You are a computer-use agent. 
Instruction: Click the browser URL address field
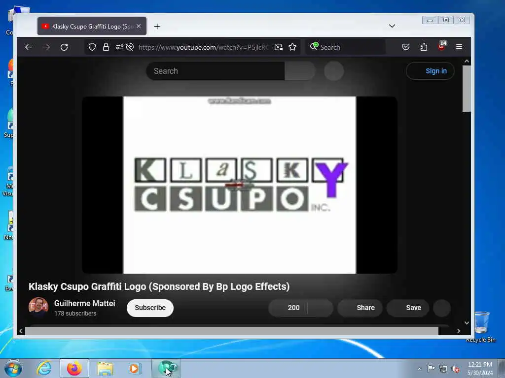point(204,47)
